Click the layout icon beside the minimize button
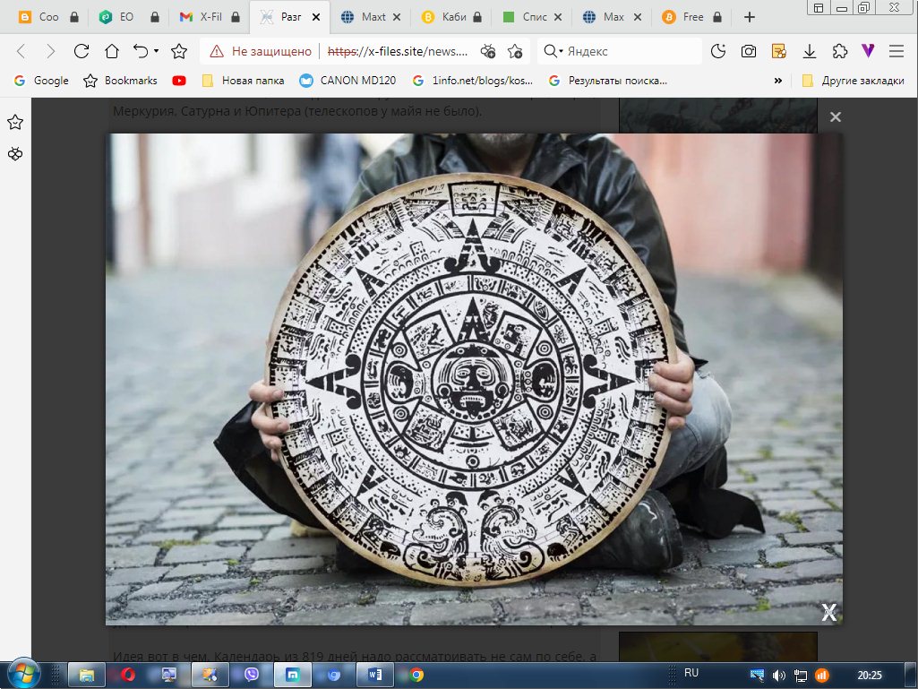 click(x=819, y=8)
